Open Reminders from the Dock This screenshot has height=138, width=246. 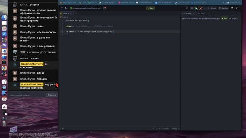pos(4,23)
